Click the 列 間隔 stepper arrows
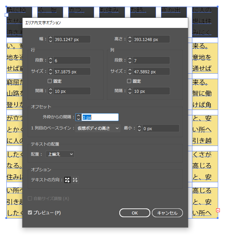Image resolution: width=239 pixels, height=235 pixels. (130, 91)
